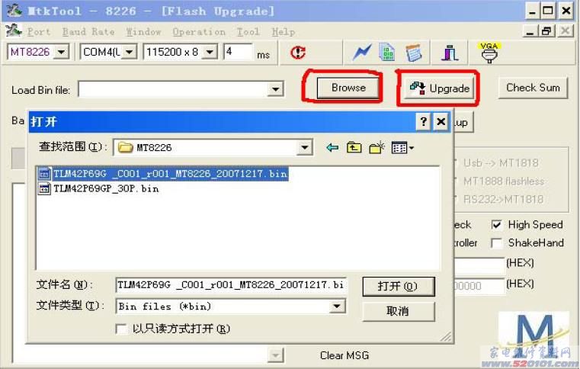This screenshot has height=369, width=580.
Task: Check the read-only open option checkbox
Action: click(x=121, y=329)
